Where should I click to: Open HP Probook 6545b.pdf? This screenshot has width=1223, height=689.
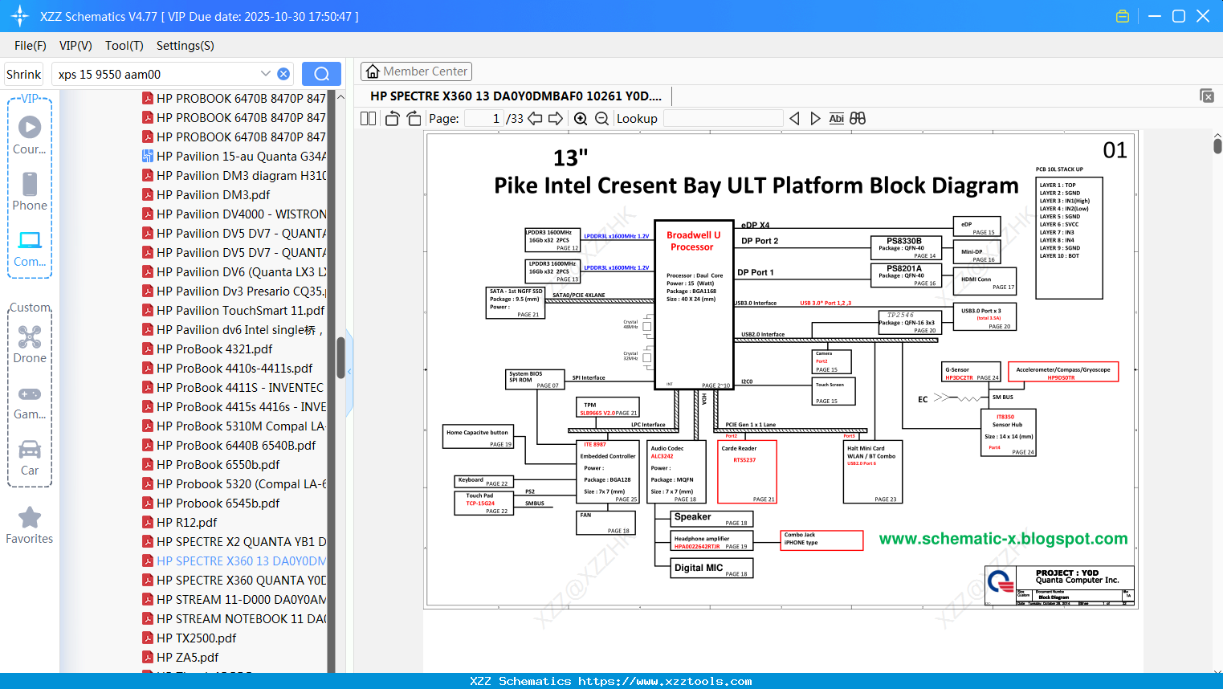click(x=211, y=503)
